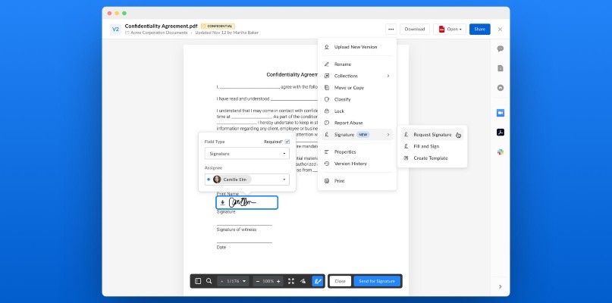Open the three-dot more options button

point(391,30)
